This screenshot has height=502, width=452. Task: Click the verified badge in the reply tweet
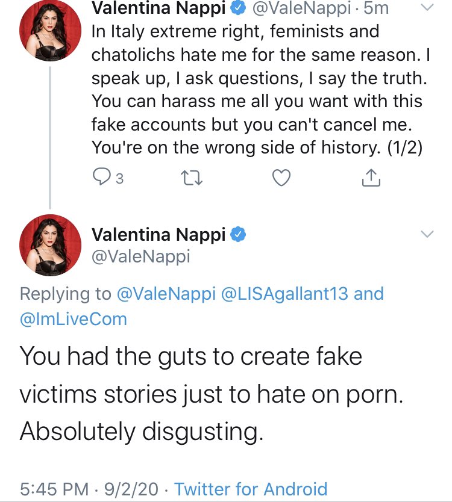[x=240, y=234]
